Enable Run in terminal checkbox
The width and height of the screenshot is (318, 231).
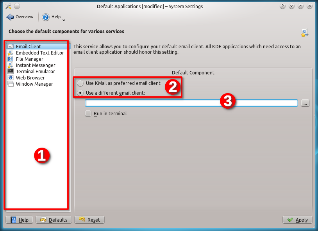[88, 113]
